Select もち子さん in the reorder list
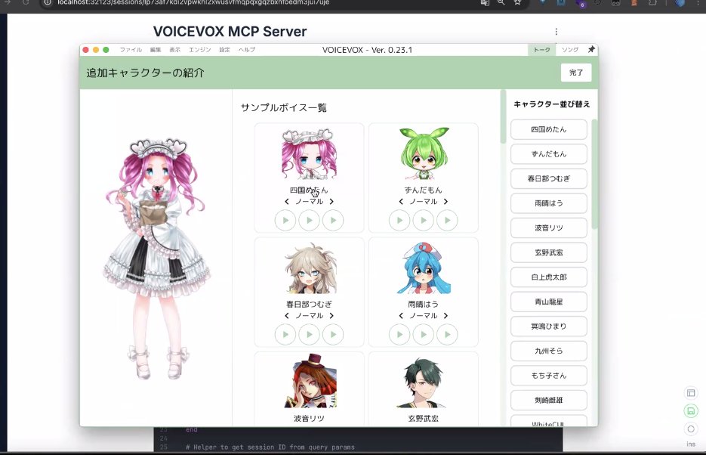 pyautogui.click(x=548, y=376)
